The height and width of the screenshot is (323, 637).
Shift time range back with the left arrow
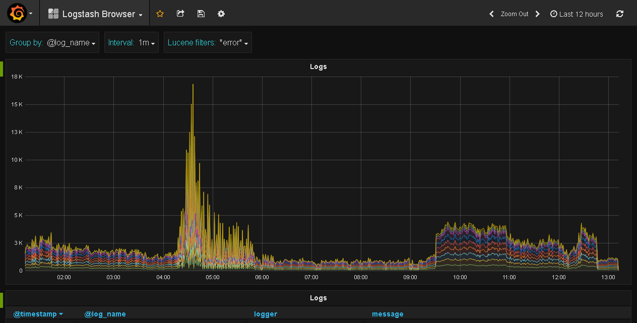point(491,14)
